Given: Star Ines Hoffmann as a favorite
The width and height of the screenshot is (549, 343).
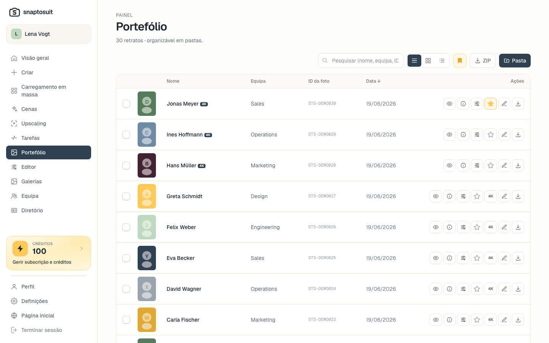Looking at the screenshot, I should click(491, 135).
